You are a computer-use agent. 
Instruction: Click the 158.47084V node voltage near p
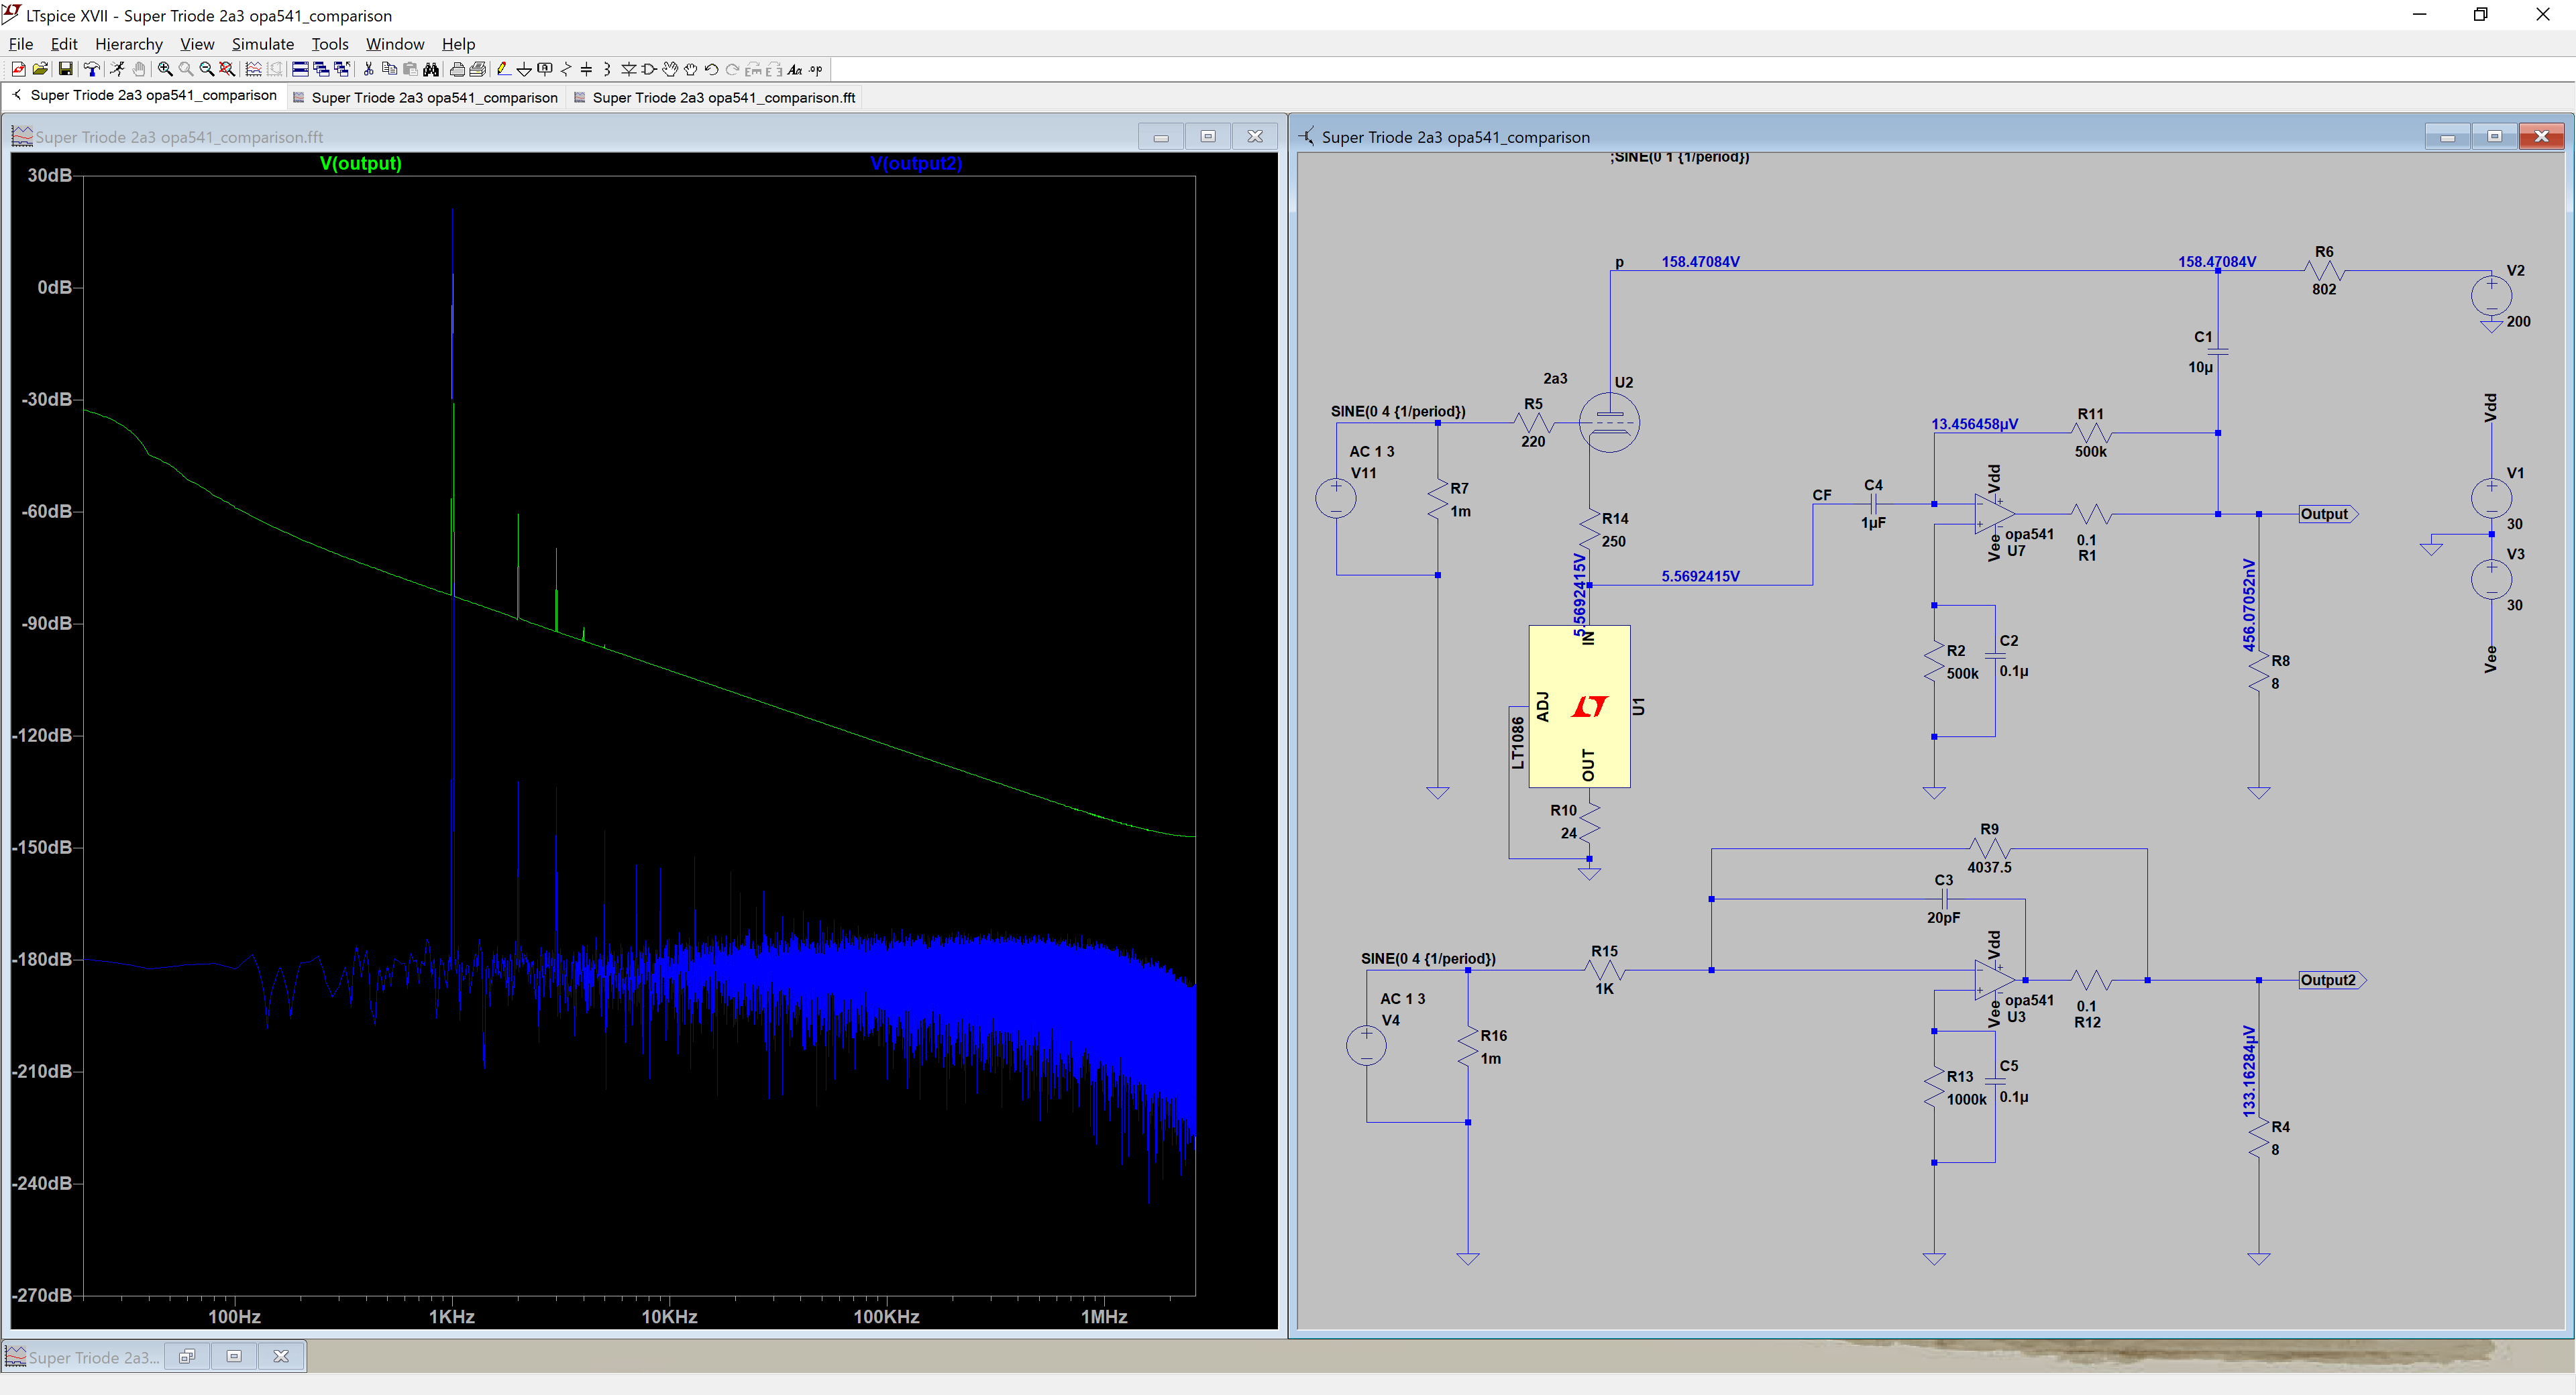pos(1700,262)
